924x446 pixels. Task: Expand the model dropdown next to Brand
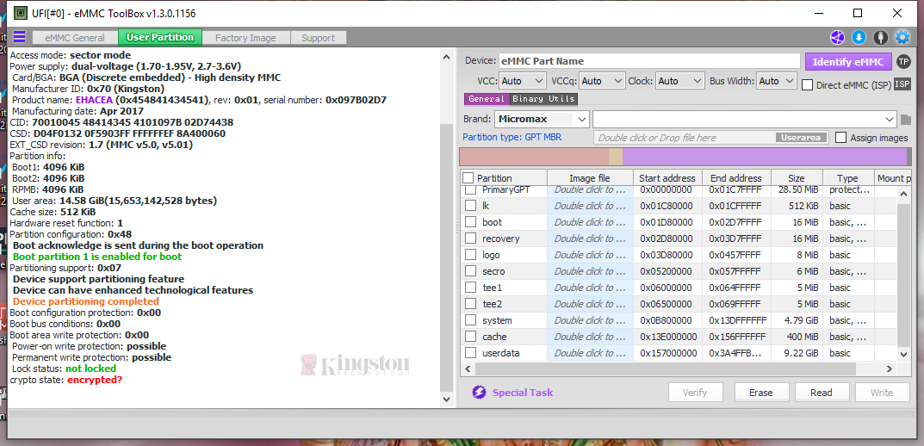click(x=745, y=119)
